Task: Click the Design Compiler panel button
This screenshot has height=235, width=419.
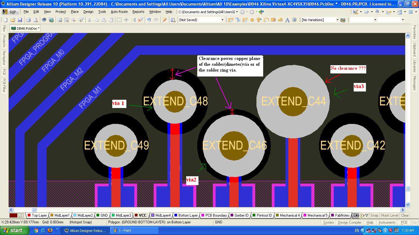Action: click(x=349, y=222)
